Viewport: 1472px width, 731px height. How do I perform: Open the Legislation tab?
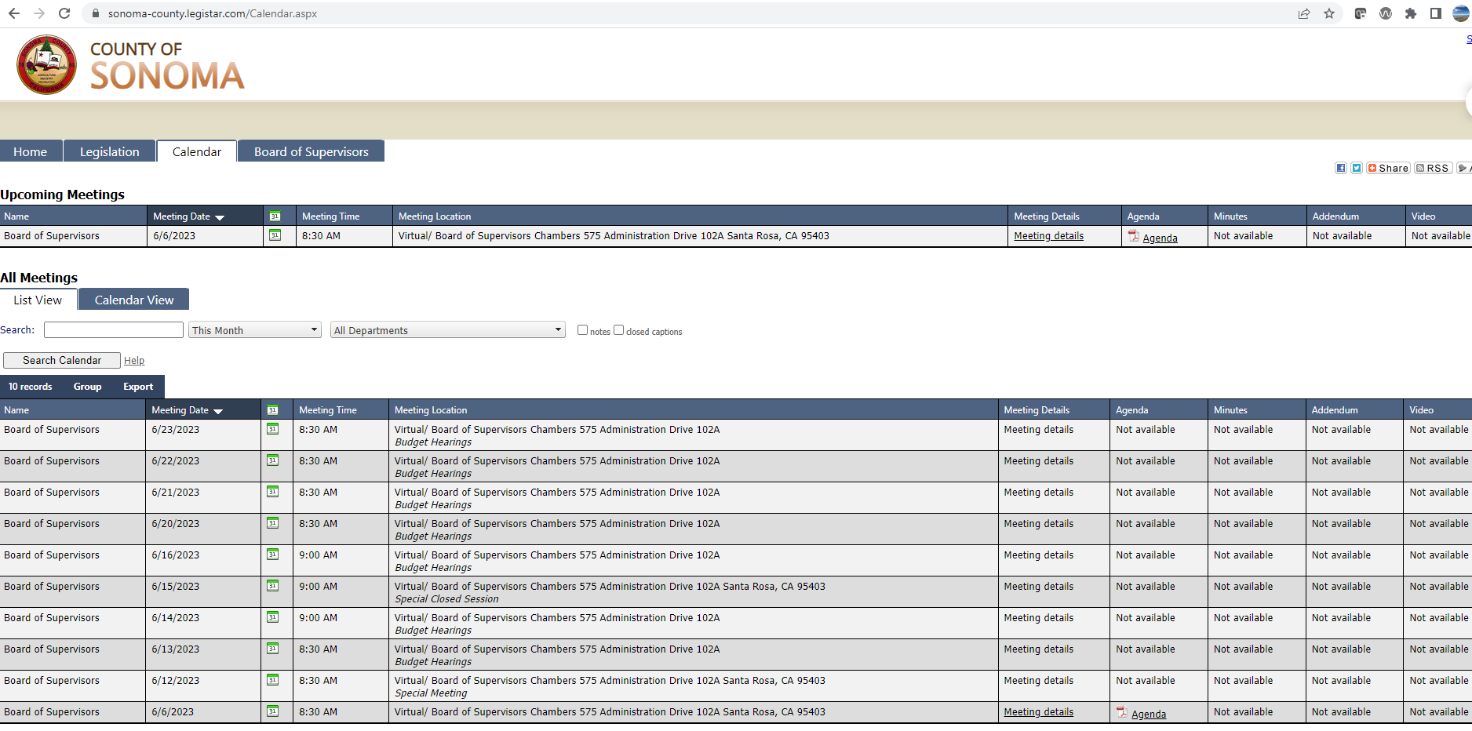point(109,151)
